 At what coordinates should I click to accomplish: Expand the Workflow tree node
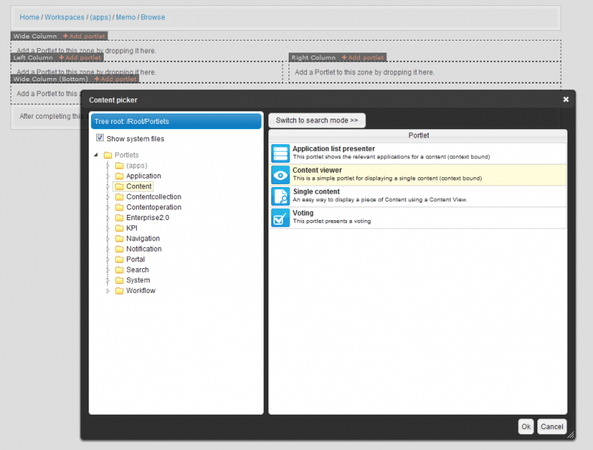point(108,291)
